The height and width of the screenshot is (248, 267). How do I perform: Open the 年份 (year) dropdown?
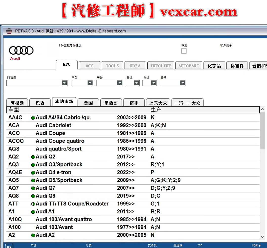[x=119, y=83]
